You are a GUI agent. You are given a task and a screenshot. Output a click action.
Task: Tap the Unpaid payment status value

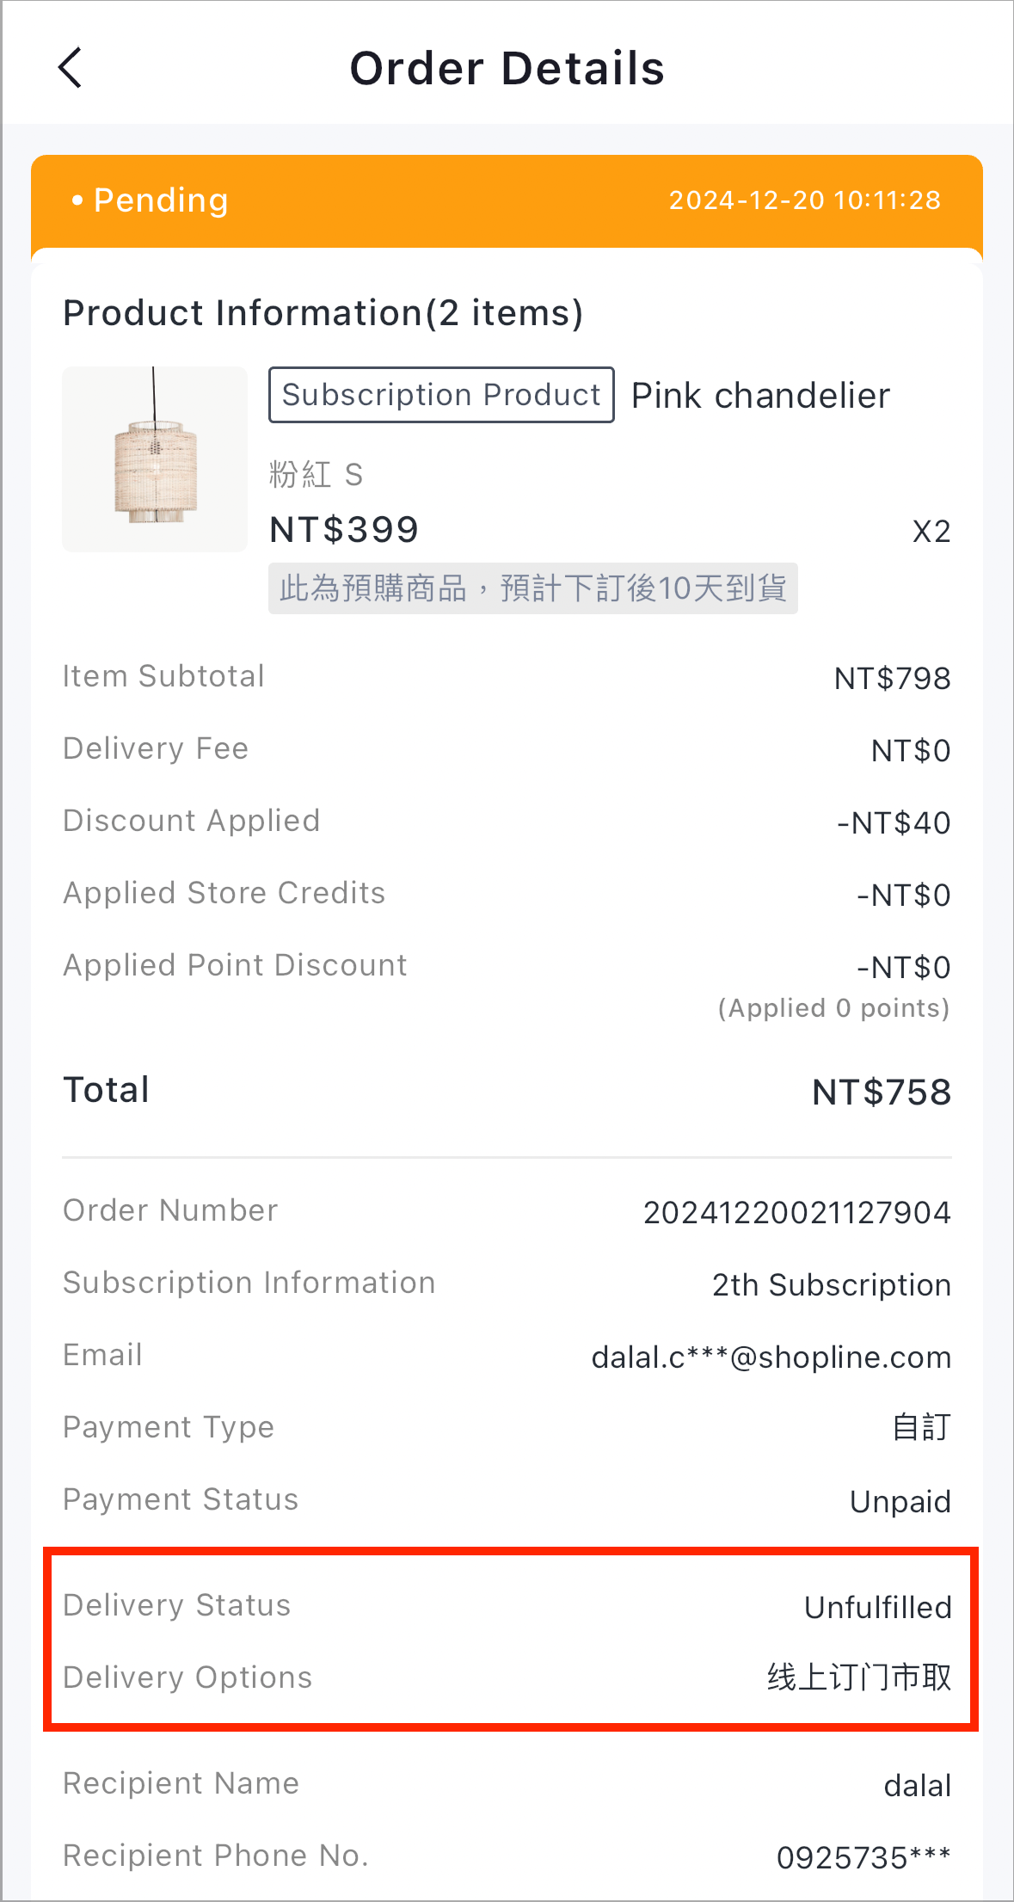(900, 1501)
